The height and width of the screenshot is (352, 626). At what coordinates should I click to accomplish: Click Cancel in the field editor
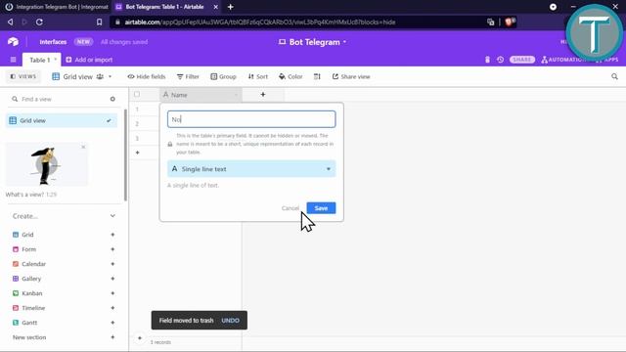pos(291,208)
